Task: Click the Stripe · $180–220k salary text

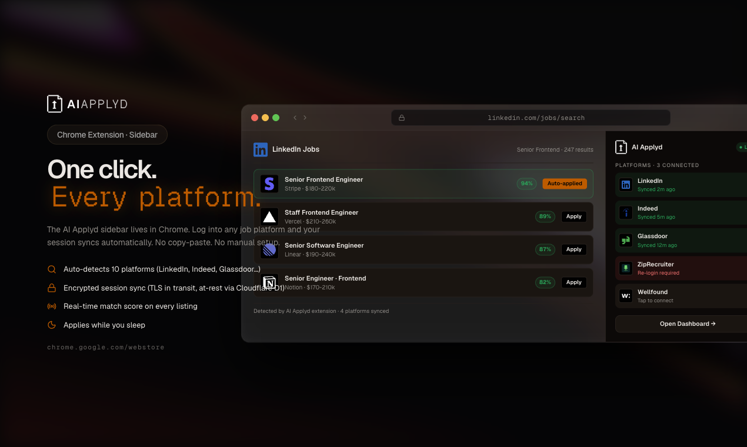Action: (x=310, y=189)
